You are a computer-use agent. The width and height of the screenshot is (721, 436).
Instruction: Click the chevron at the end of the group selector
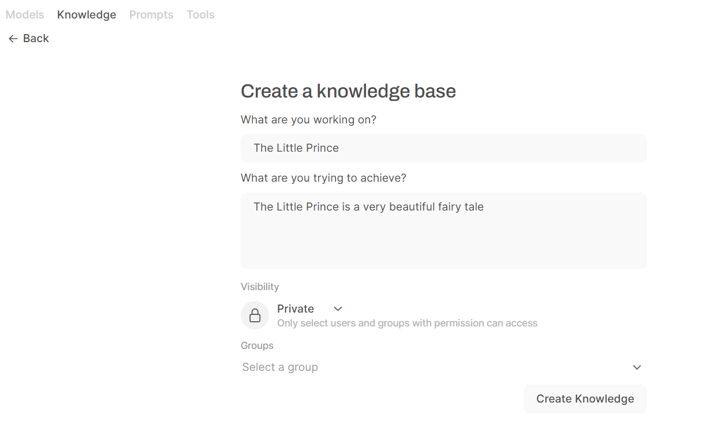[x=637, y=367]
